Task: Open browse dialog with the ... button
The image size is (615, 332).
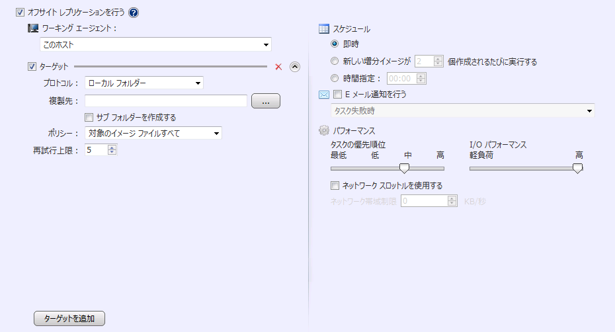Action: 266,101
